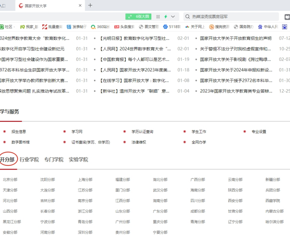
Task: Open the 搜狗资源 bookmark
Action: pos(219,27)
